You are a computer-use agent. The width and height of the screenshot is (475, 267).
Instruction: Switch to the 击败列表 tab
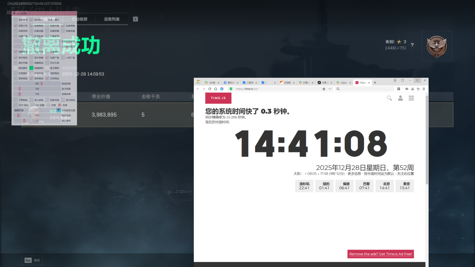pos(112,19)
